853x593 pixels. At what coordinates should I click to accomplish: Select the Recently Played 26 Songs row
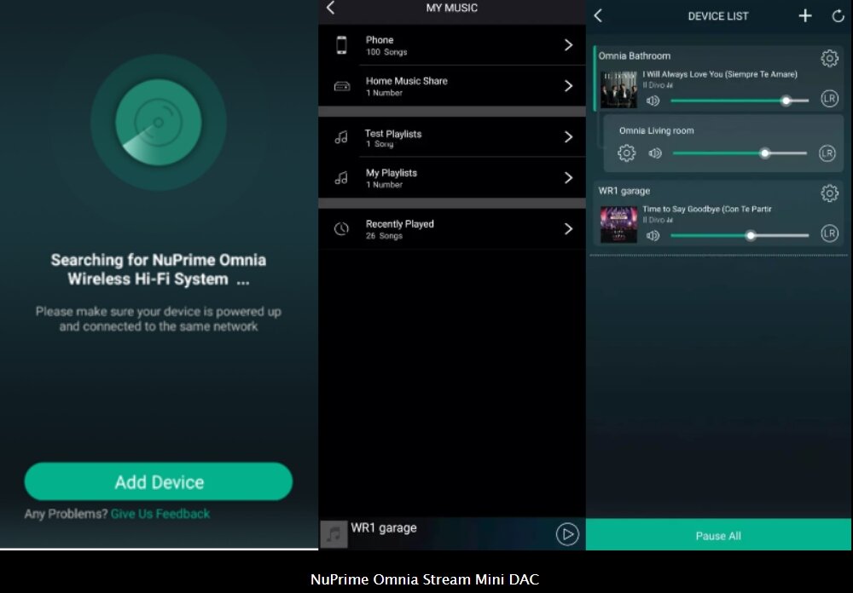pyautogui.click(x=451, y=229)
